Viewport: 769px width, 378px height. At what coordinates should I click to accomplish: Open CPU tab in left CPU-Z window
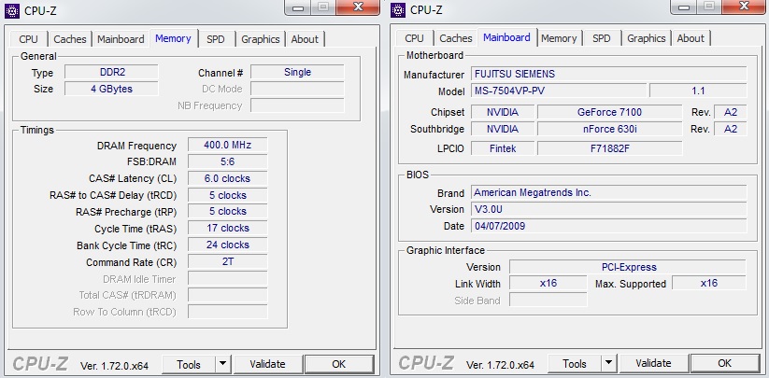(28, 39)
